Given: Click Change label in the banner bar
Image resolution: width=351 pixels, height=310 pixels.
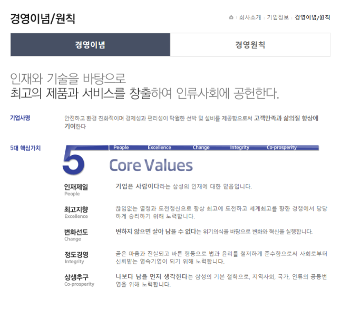Looking at the screenshot, I should point(201,148).
